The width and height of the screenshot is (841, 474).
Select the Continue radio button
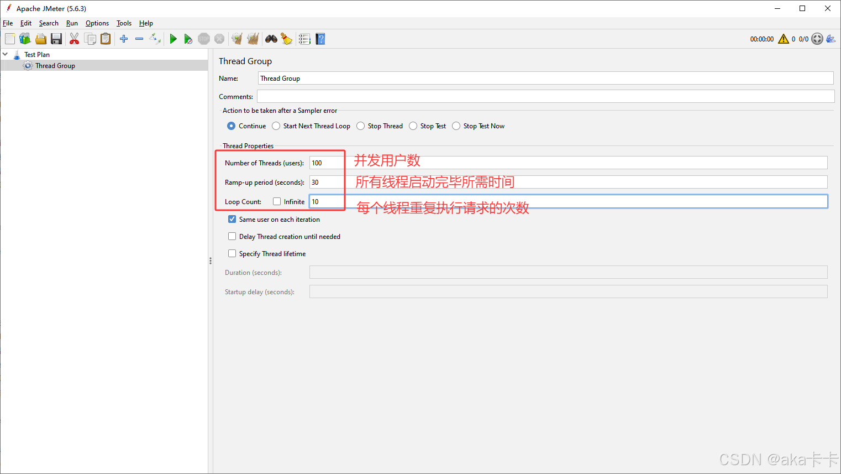(232, 126)
